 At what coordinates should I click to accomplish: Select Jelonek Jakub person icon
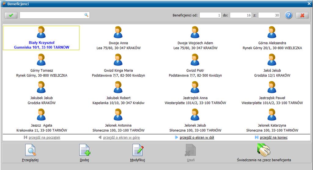point(195,114)
